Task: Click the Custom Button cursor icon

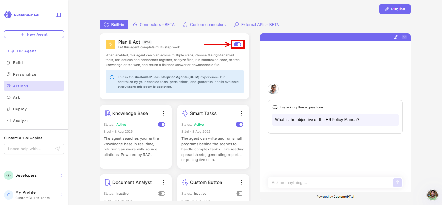Action: point(185,182)
